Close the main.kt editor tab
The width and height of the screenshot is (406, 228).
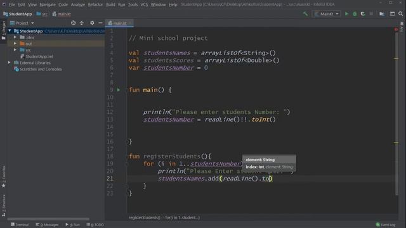[x=130, y=23]
